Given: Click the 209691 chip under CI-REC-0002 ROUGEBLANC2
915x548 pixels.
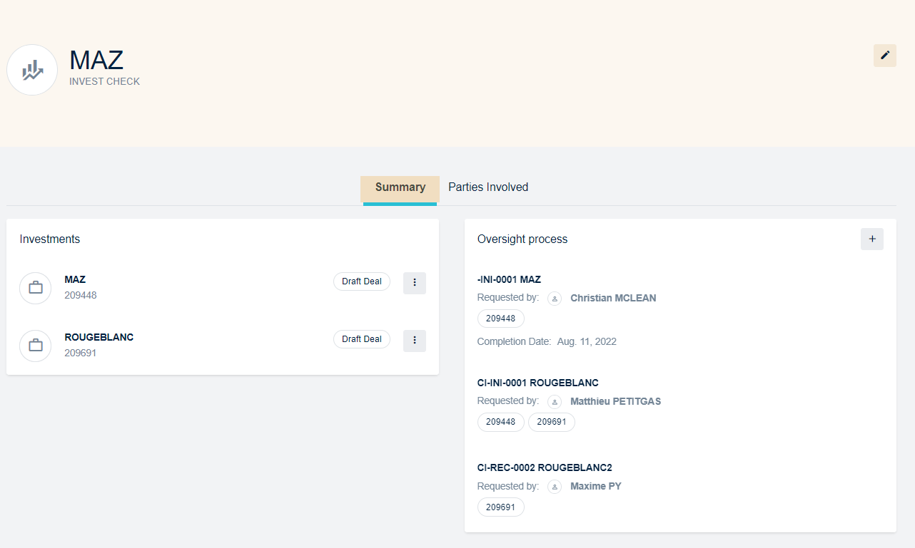Looking at the screenshot, I should tap(500, 507).
